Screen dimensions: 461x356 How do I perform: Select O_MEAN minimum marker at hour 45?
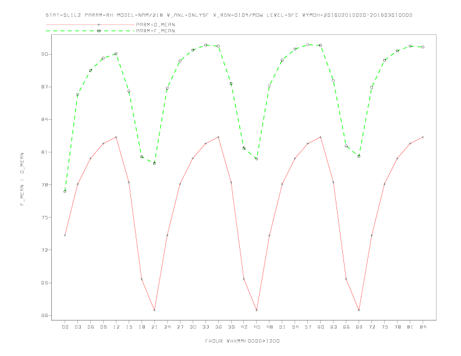pyautogui.click(x=257, y=310)
